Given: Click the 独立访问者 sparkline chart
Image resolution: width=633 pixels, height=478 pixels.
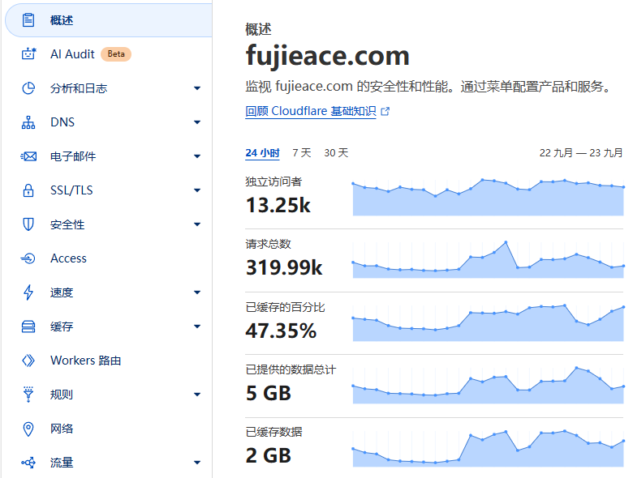Looking at the screenshot, I should tap(488, 197).
